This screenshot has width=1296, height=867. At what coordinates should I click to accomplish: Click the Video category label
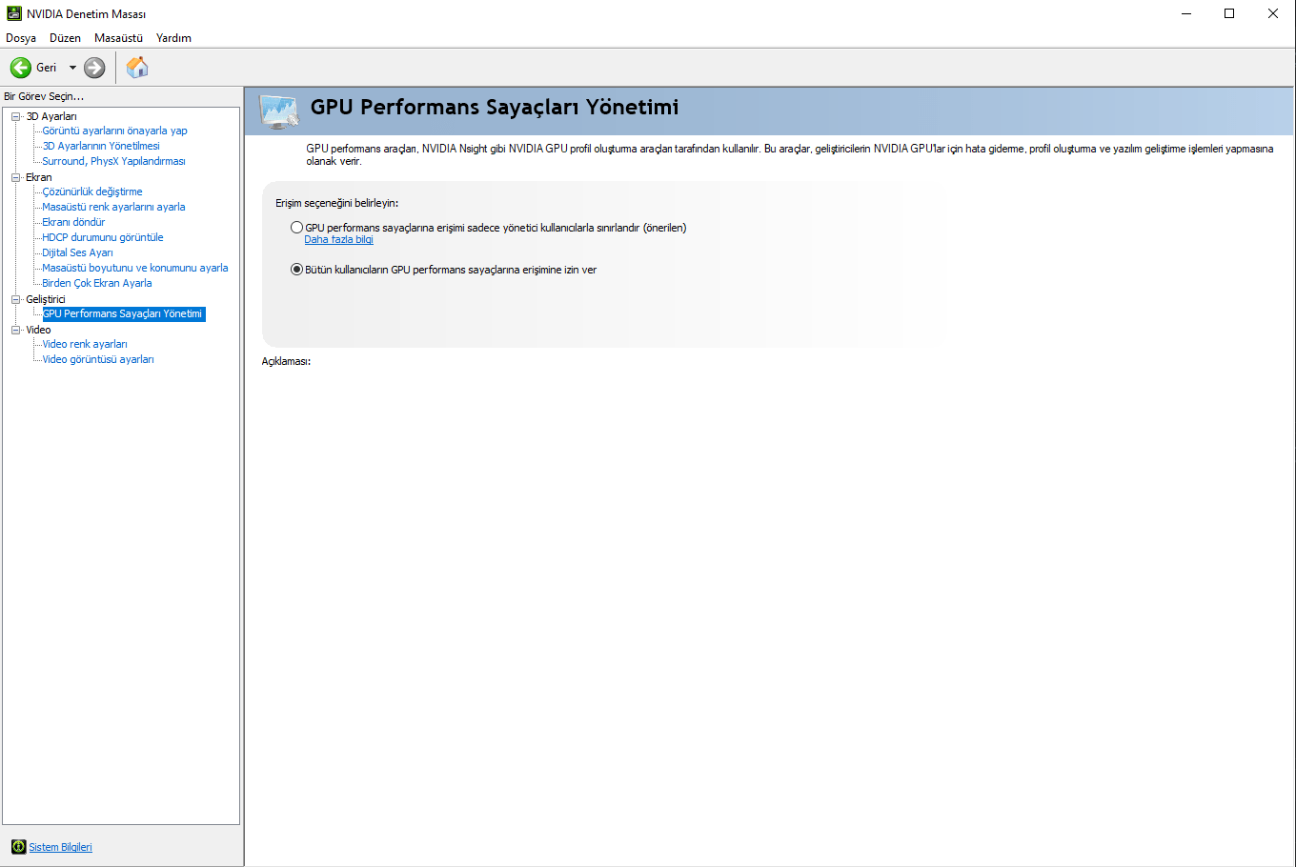38,330
